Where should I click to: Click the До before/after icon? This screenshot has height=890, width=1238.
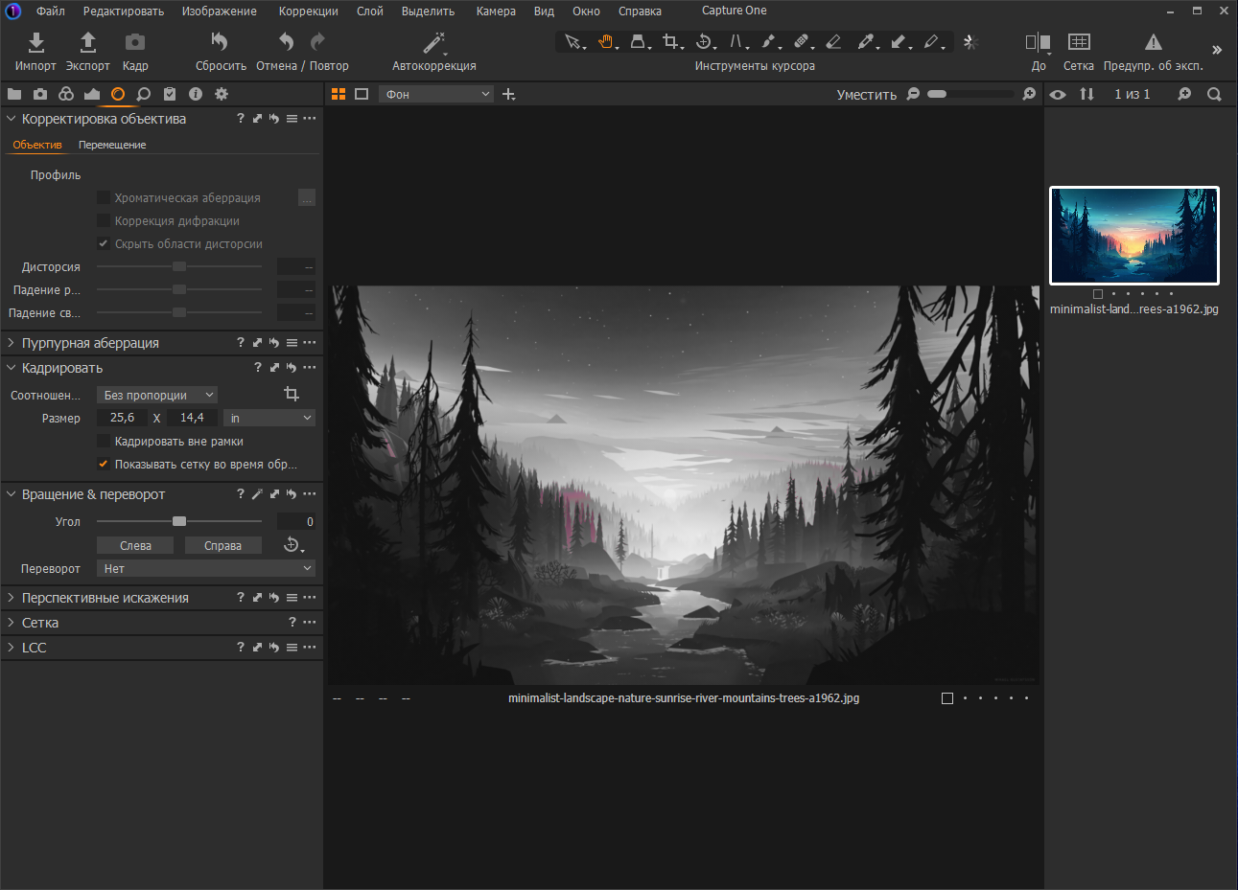pos(1038,42)
